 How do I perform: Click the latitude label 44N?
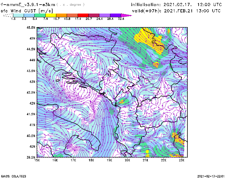click(x=32, y=60)
